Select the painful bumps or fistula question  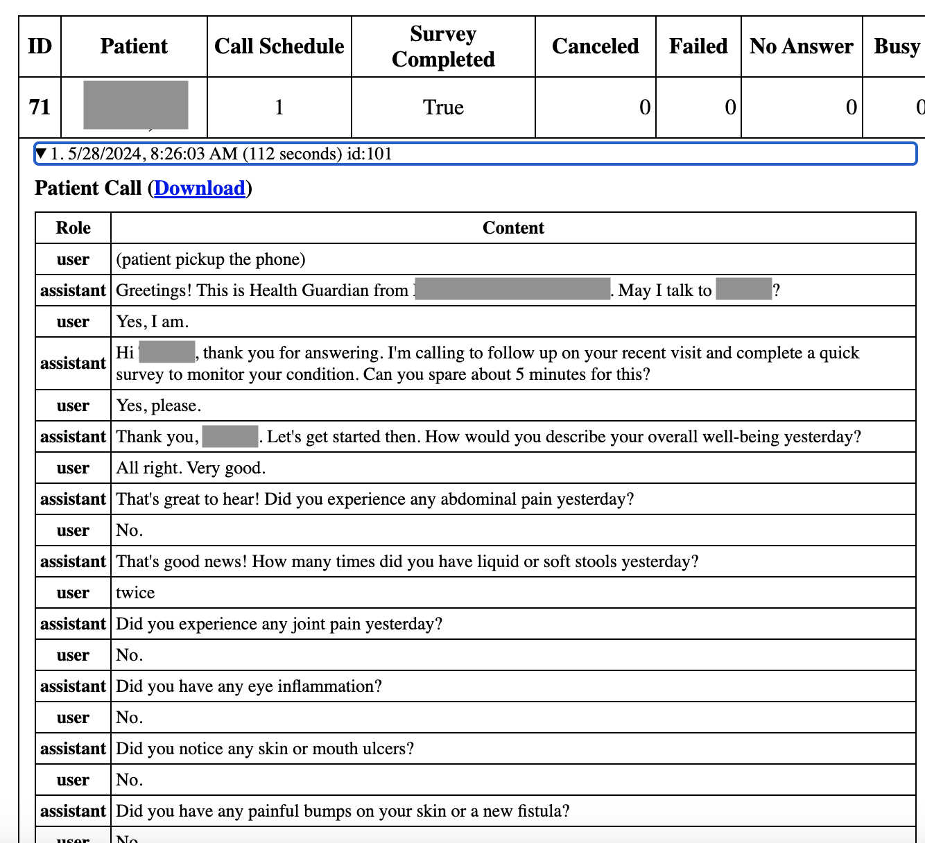click(514, 811)
